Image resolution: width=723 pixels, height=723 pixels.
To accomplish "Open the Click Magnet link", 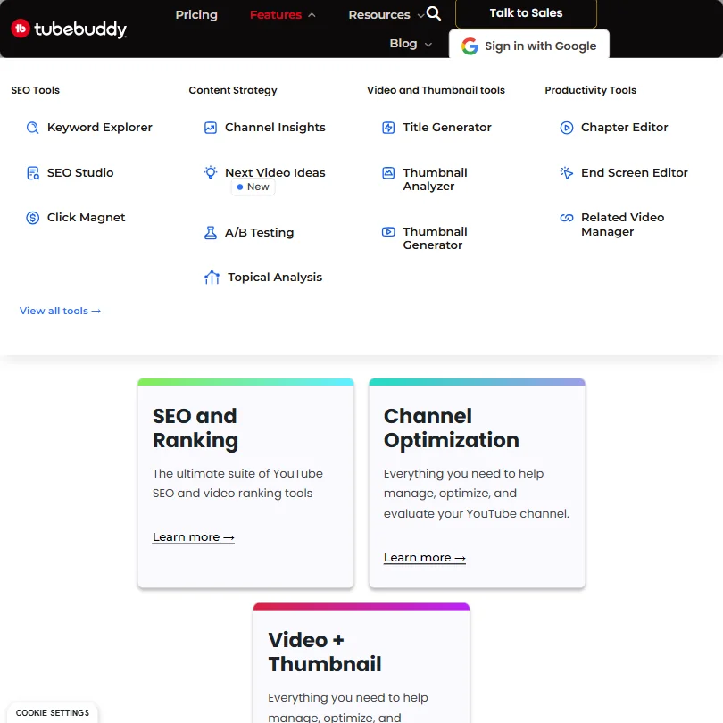I will tap(86, 217).
